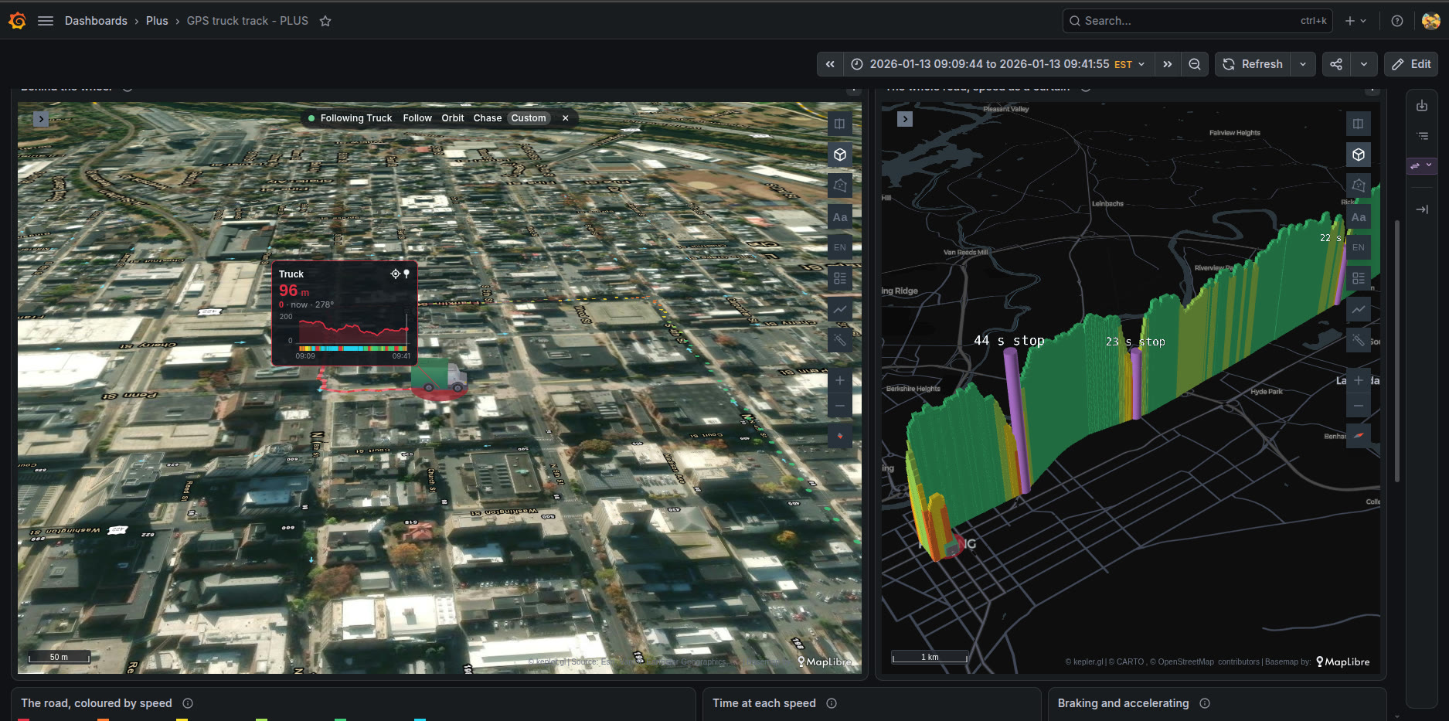Viewport: 1449px width, 721px height.
Task: Select the Chase camera mode
Action: [x=488, y=118]
